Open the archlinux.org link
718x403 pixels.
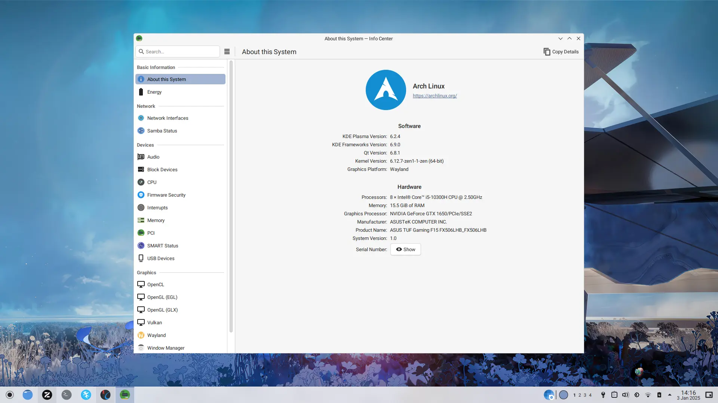point(435,96)
